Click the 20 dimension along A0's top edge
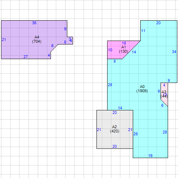 click(158, 23)
